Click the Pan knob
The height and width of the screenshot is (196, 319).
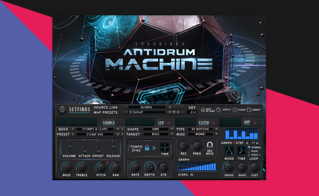116,168
